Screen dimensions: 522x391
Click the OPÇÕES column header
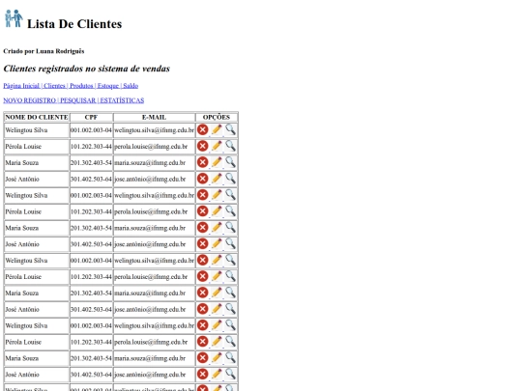click(x=217, y=118)
